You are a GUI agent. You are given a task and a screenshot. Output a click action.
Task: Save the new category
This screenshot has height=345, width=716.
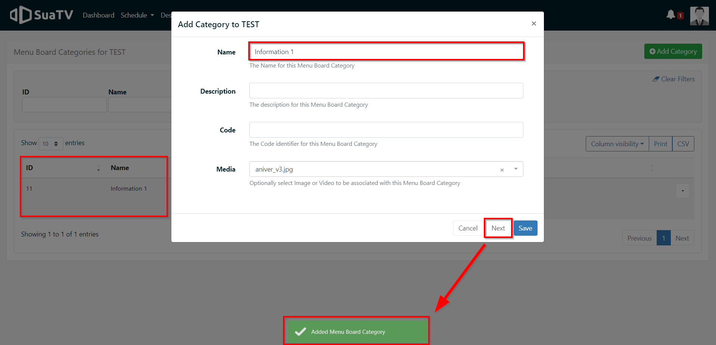coord(525,228)
